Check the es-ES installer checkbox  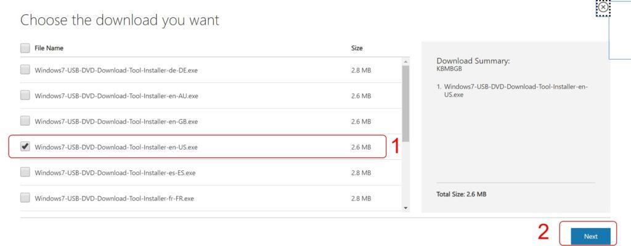pos(25,173)
